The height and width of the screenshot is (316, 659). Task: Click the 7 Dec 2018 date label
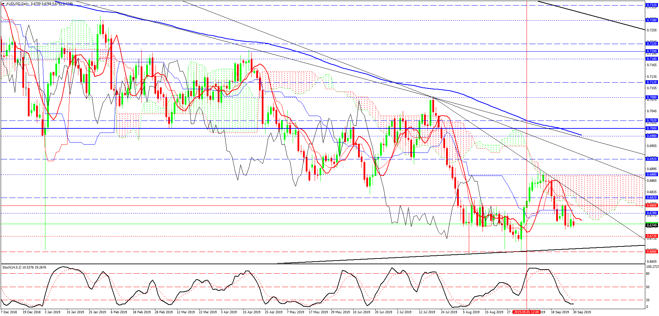(x=9, y=312)
